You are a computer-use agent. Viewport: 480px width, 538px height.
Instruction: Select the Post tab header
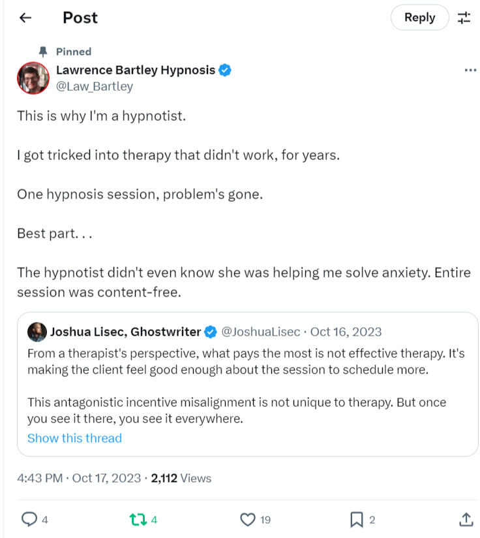coord(80,18)
